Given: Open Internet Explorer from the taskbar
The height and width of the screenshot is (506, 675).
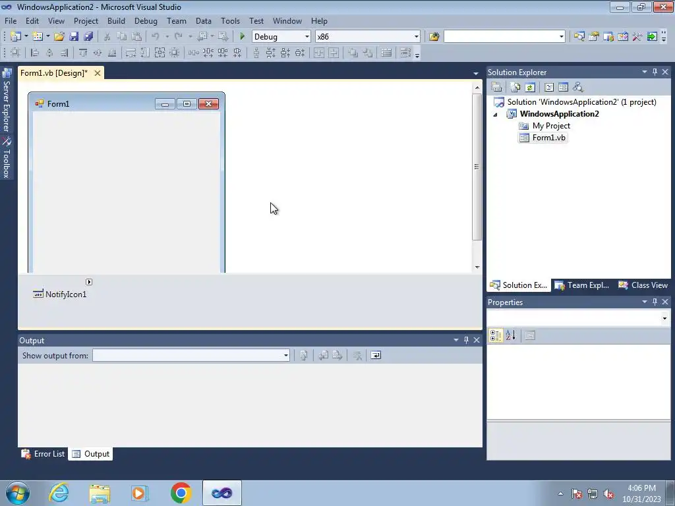Looking at the screenshot, I should click(x=59, y=493).
